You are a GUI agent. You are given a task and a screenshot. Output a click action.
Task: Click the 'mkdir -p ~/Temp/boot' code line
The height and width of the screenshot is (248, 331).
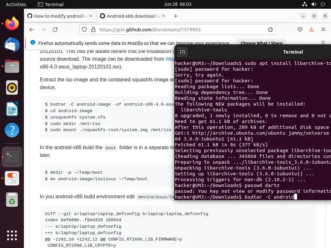(74, 172)
